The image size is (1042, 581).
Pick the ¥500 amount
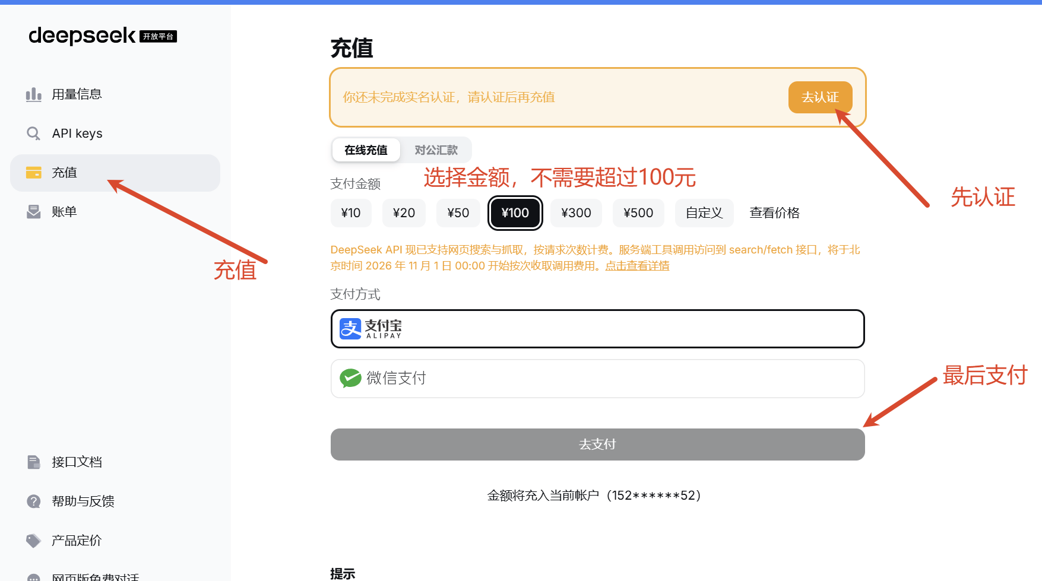(x=638, y=213)
